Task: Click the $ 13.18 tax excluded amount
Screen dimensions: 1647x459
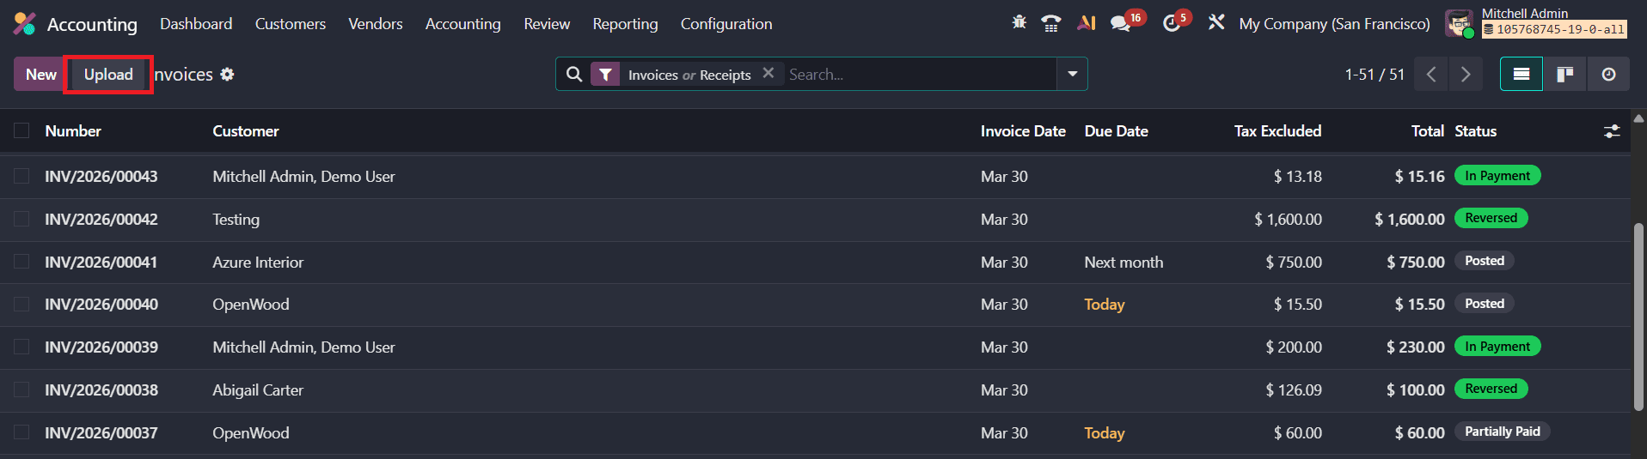Action: click(1297, 177)
